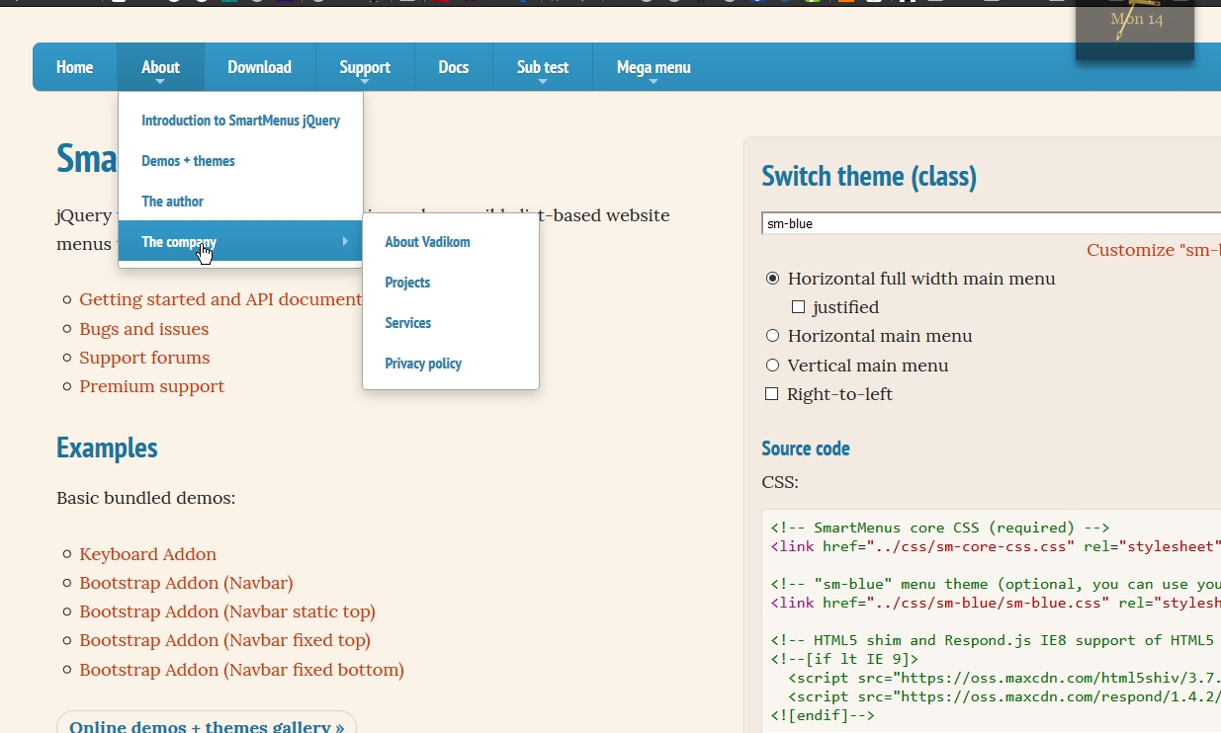Select 'Horizontal full width main menu' radio button

[772, 279]
